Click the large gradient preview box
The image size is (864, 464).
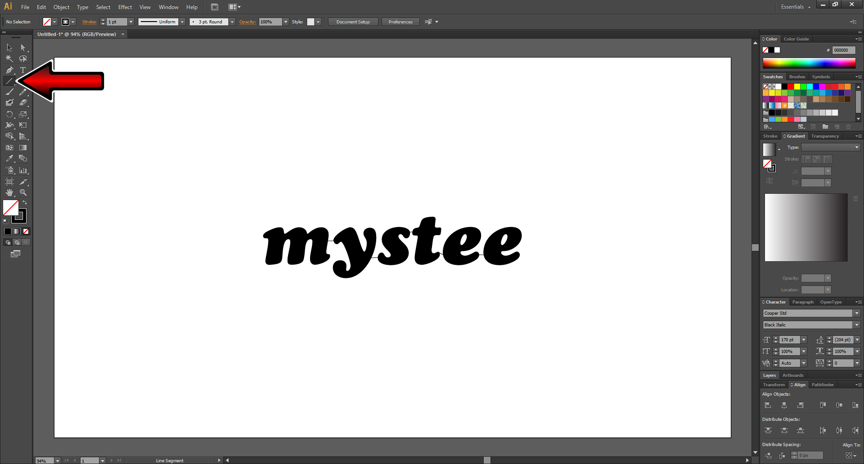tap(806, 228)
